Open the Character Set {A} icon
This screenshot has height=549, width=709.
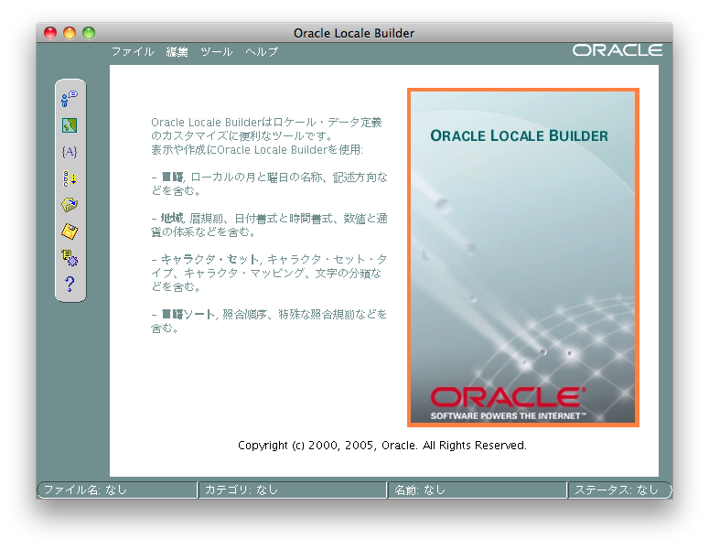click(x=70, y=152)
